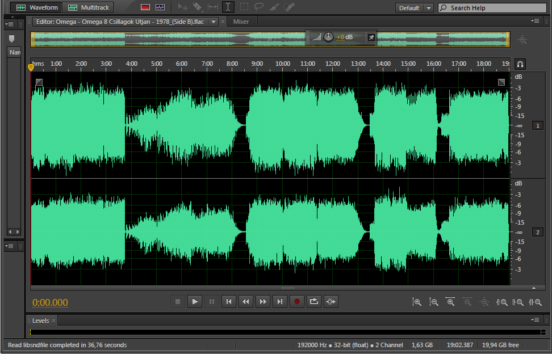Stop playback

tap(178, 302)
